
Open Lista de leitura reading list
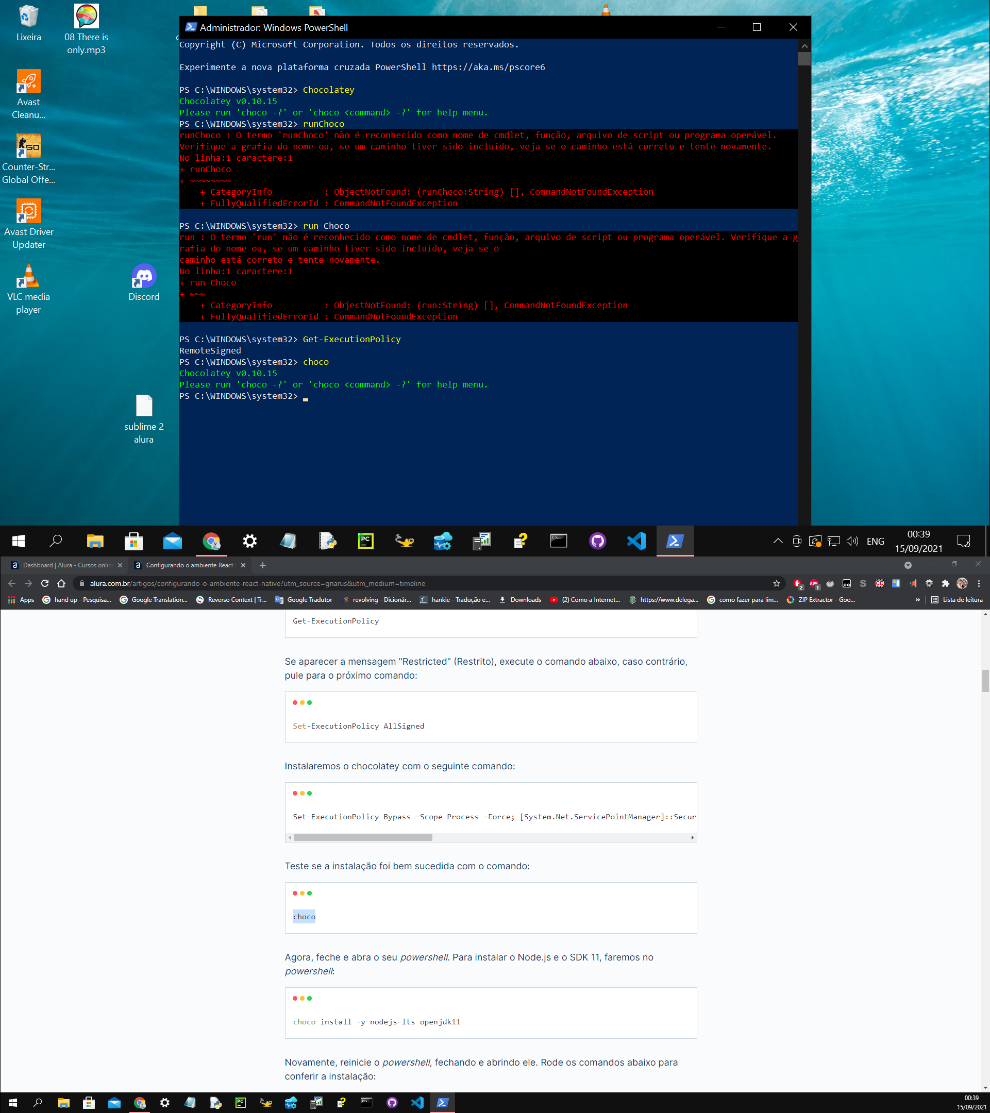[957, 599]
